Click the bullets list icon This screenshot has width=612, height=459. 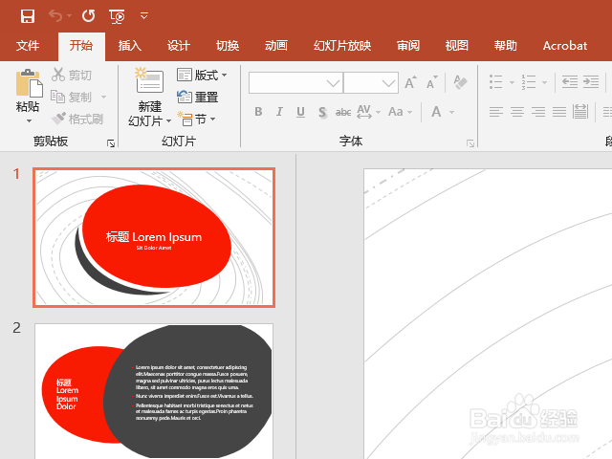pyautogui.click(x=495, y=82)
